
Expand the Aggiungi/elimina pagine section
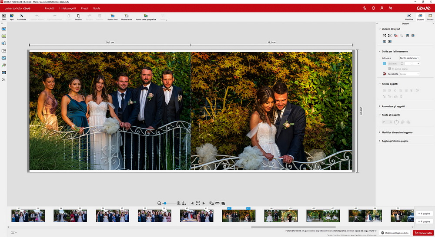(379, 141)
